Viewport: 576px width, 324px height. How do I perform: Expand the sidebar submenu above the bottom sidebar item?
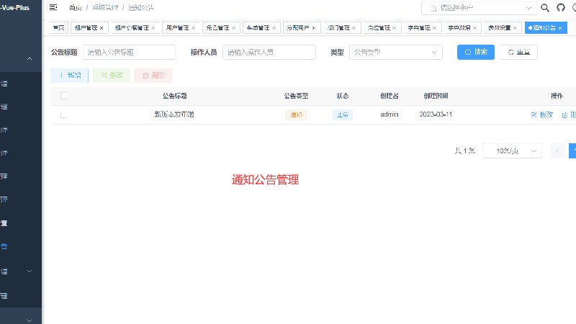(x=30, y=271)
